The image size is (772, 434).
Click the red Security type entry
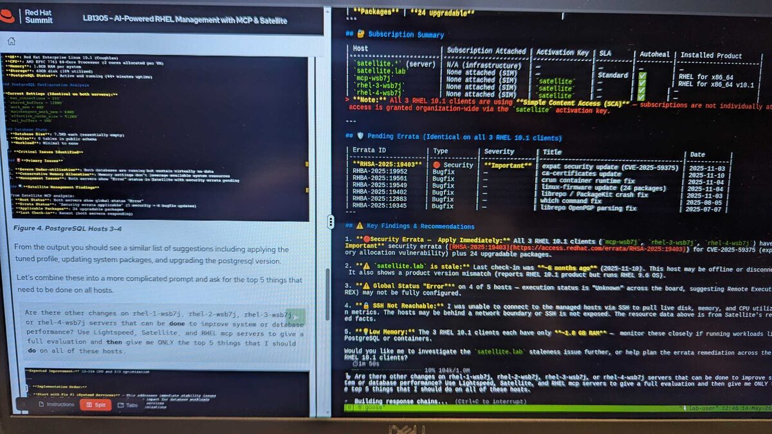[x=452, y=165]
